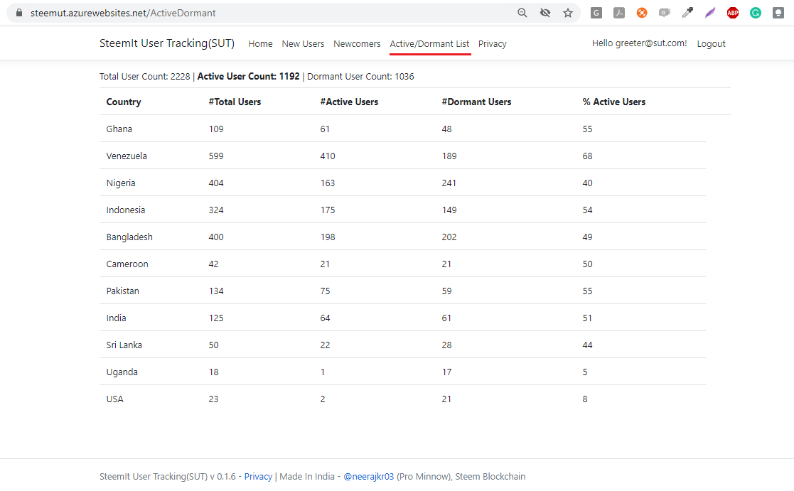The width and height of the screenshot is (794, 491).
Task: Click the #Total Users column header
Action: coord(235,102)
